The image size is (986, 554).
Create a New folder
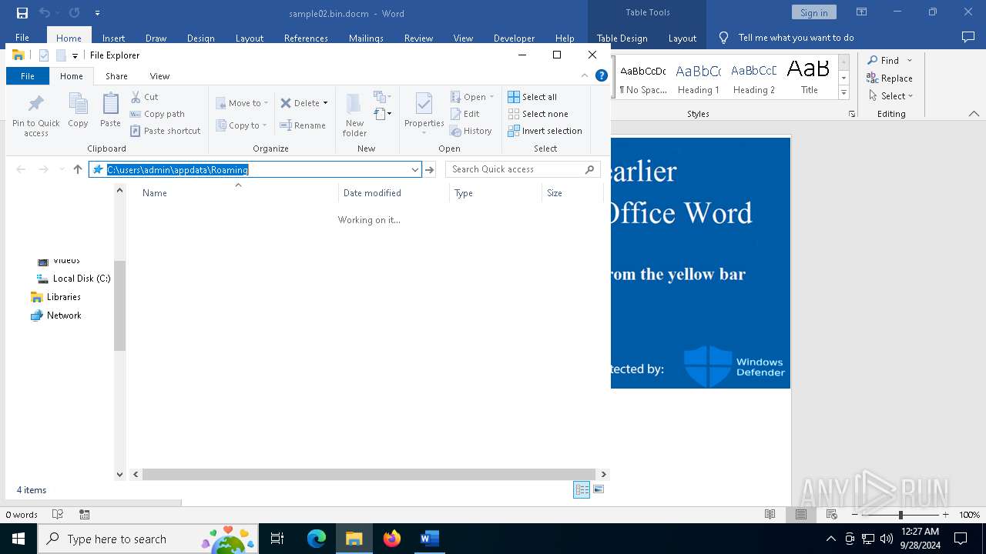point(354,115)
